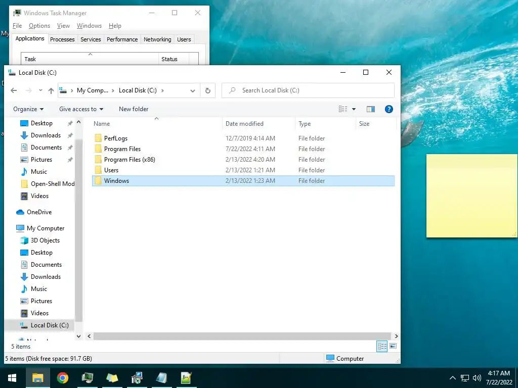Select the PerfLogs folder
Image resolution: width=518 pixels, height=388 pixels.
243,138
